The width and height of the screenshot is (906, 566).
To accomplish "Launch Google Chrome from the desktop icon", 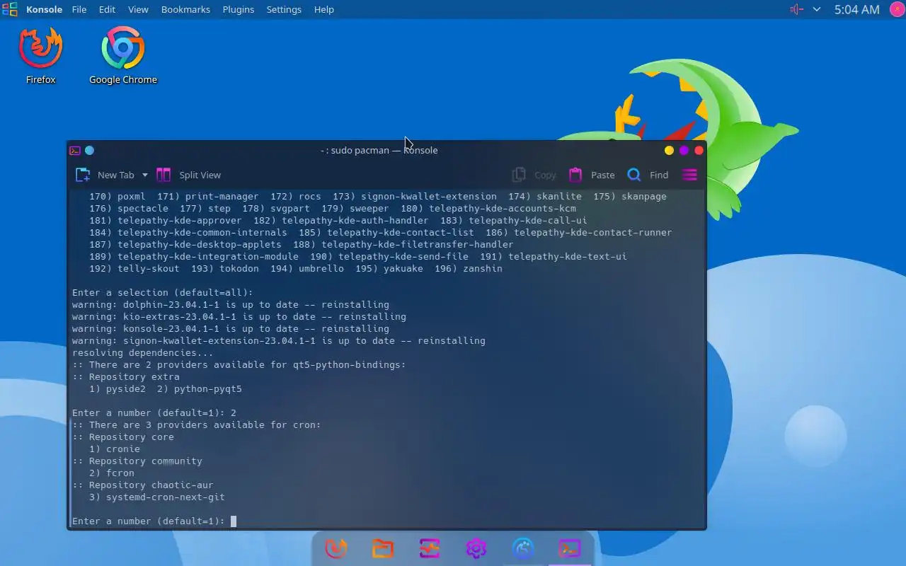I will (x=123, y=55).
